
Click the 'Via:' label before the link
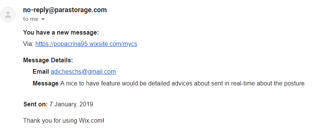[28, 44]
